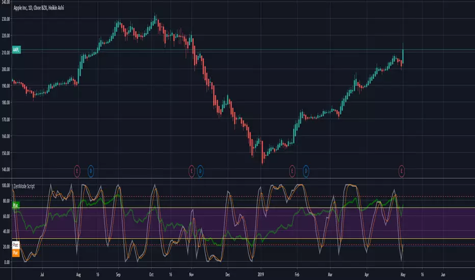This screenshot has width=475, height=280.
Task: Click the Jun date label
Action: pyautogui.click(x=443, y=274)
